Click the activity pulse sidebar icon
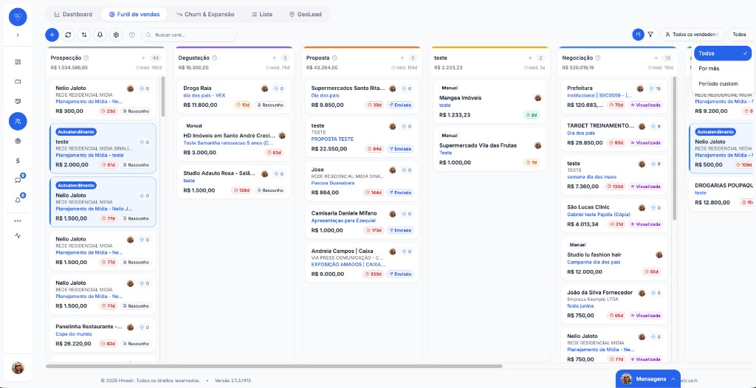The height and width of the screenshot is (388, 756). tap(18, 236)
